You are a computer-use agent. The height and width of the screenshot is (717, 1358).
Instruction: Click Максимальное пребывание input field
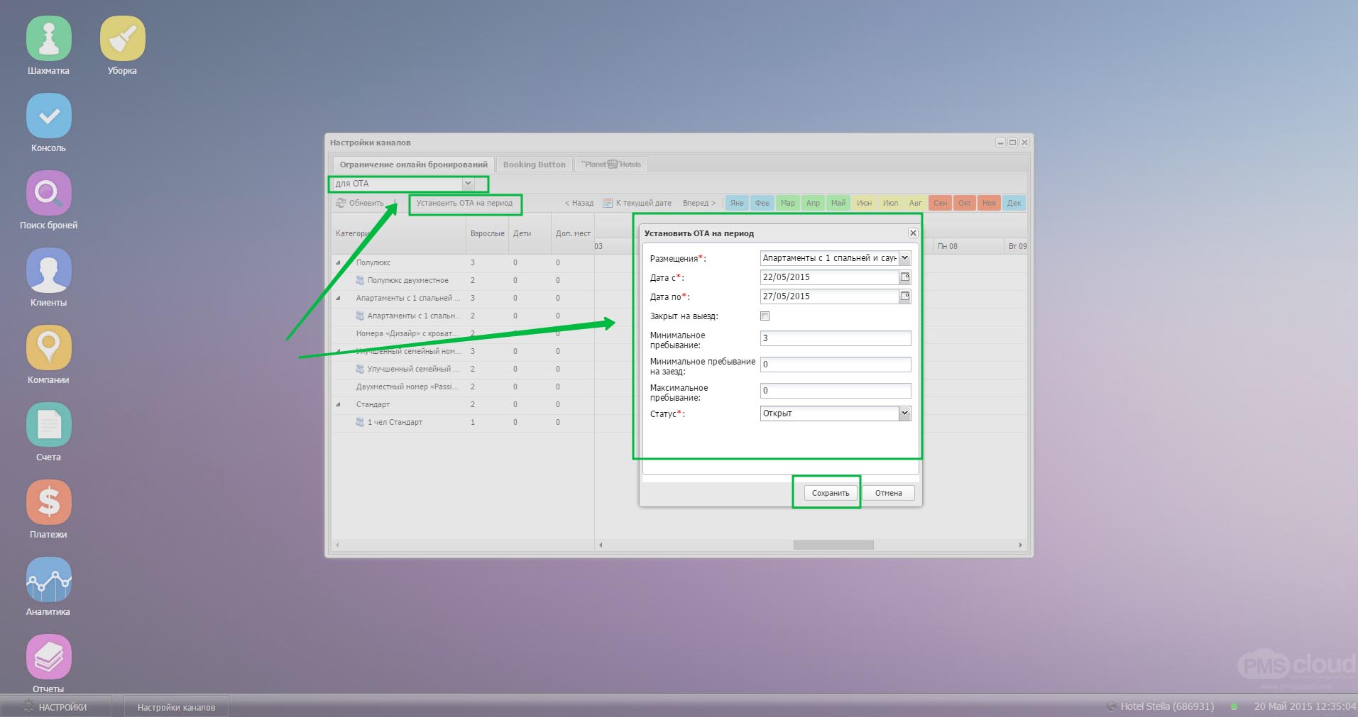[836, 391]
